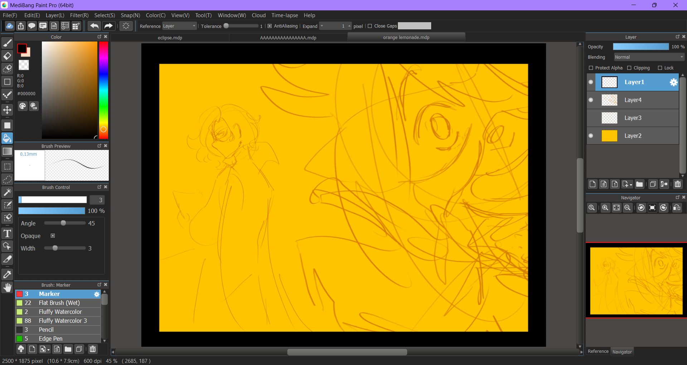
Task: Toggle the Close Gaps checkbox
Action: tap(370, 26)
